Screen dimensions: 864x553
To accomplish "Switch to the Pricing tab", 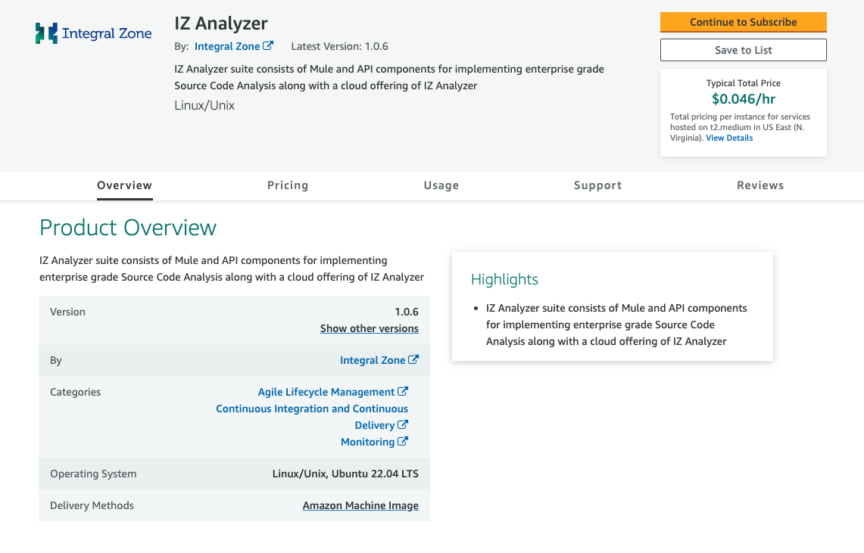I will [288, 185].
